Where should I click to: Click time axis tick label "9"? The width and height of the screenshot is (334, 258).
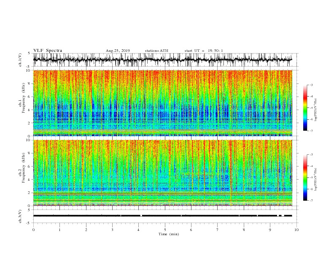point(270,230)
